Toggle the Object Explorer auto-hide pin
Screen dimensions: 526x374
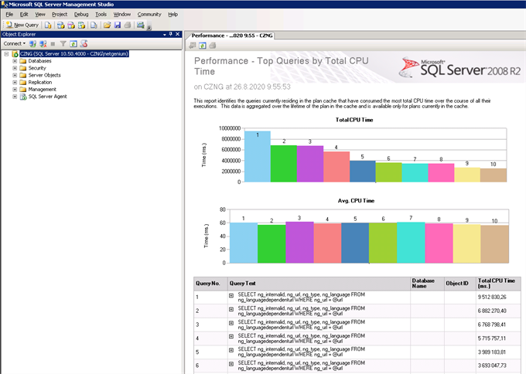coord(171,34)
